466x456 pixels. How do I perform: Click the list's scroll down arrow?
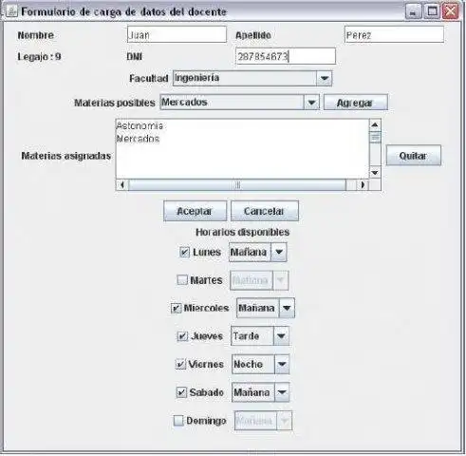click(x=375, y=173)
